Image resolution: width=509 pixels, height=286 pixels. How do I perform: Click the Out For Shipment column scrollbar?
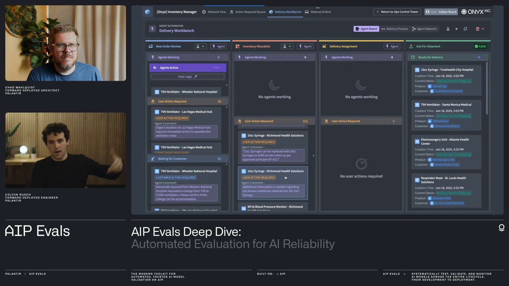[487, 88]
